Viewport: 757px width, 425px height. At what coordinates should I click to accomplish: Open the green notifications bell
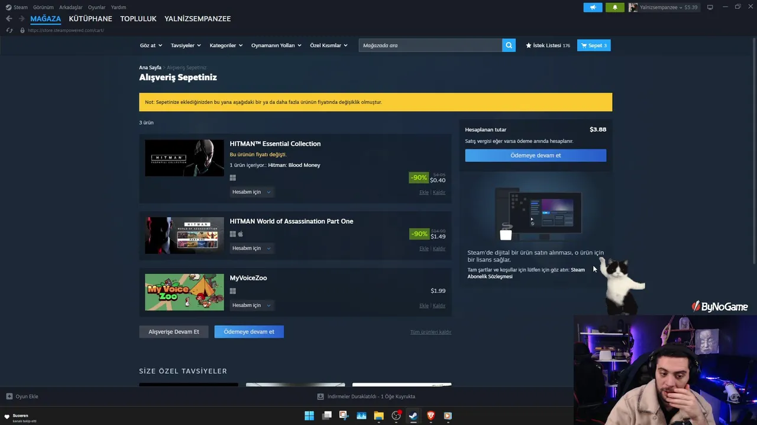pos(614,7)
